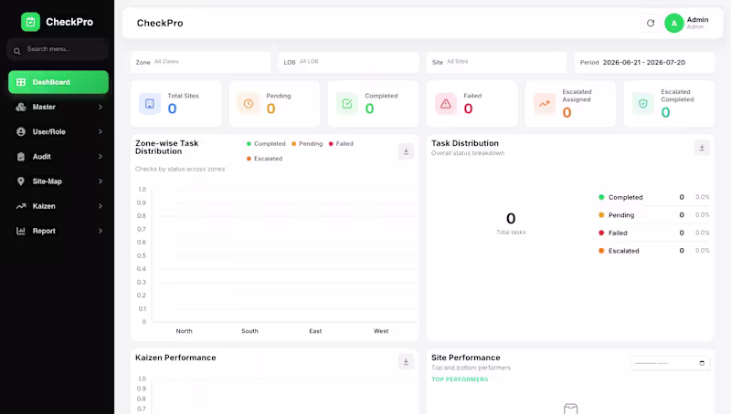This screenshot has width=731, height=414.
Task: Expand the Site-Map menu chevron
Action: tap(101, 181)
